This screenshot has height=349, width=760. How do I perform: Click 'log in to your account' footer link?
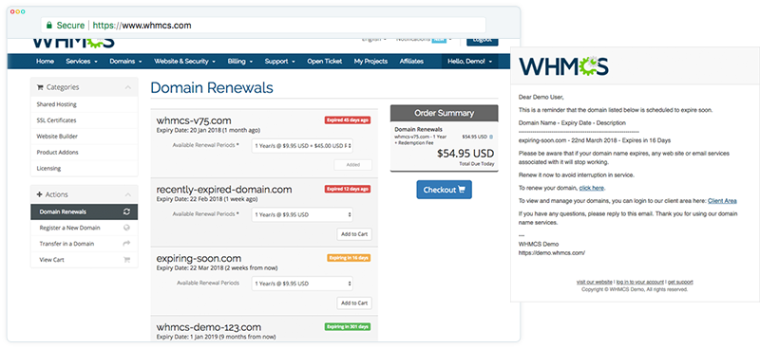tap(640, 282)
